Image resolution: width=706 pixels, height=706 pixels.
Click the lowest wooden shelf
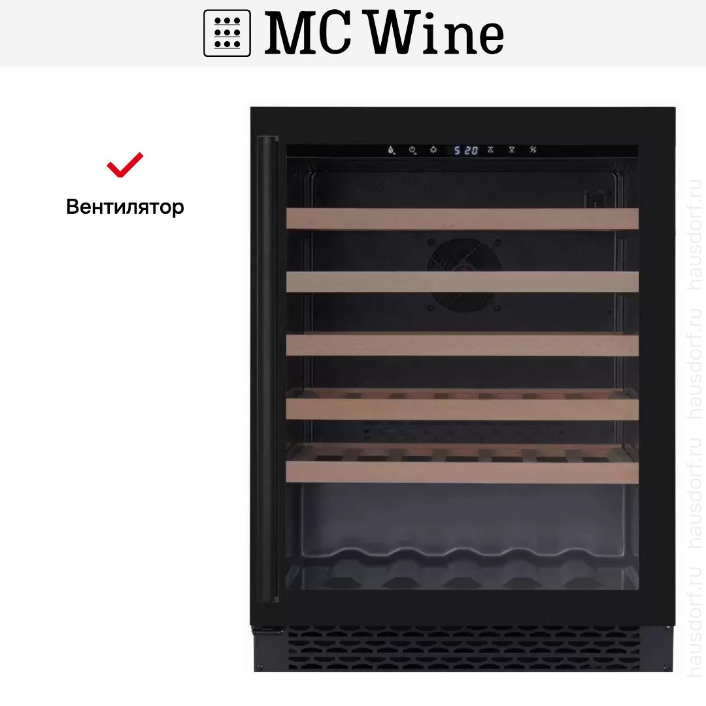[462, 463]
